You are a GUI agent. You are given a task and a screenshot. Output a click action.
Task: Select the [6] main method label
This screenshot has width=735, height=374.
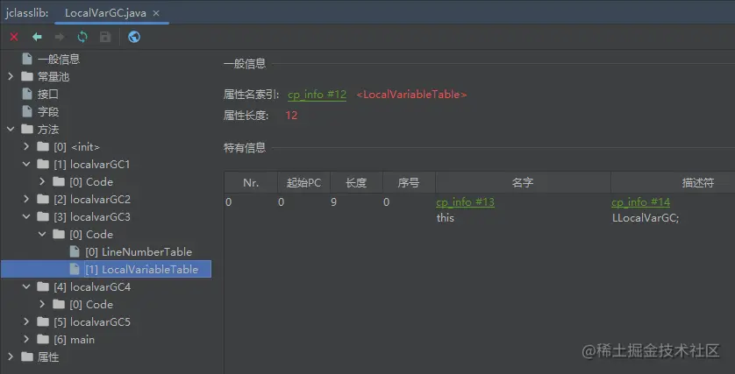pos(74,339)
